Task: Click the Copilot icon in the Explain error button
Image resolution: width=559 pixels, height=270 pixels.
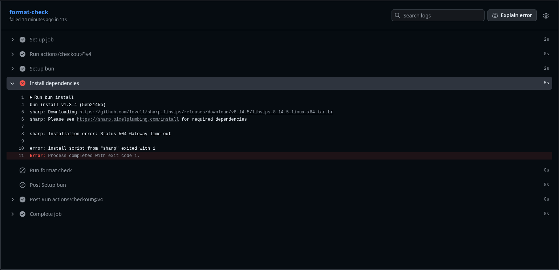Action: coord(495,15)
